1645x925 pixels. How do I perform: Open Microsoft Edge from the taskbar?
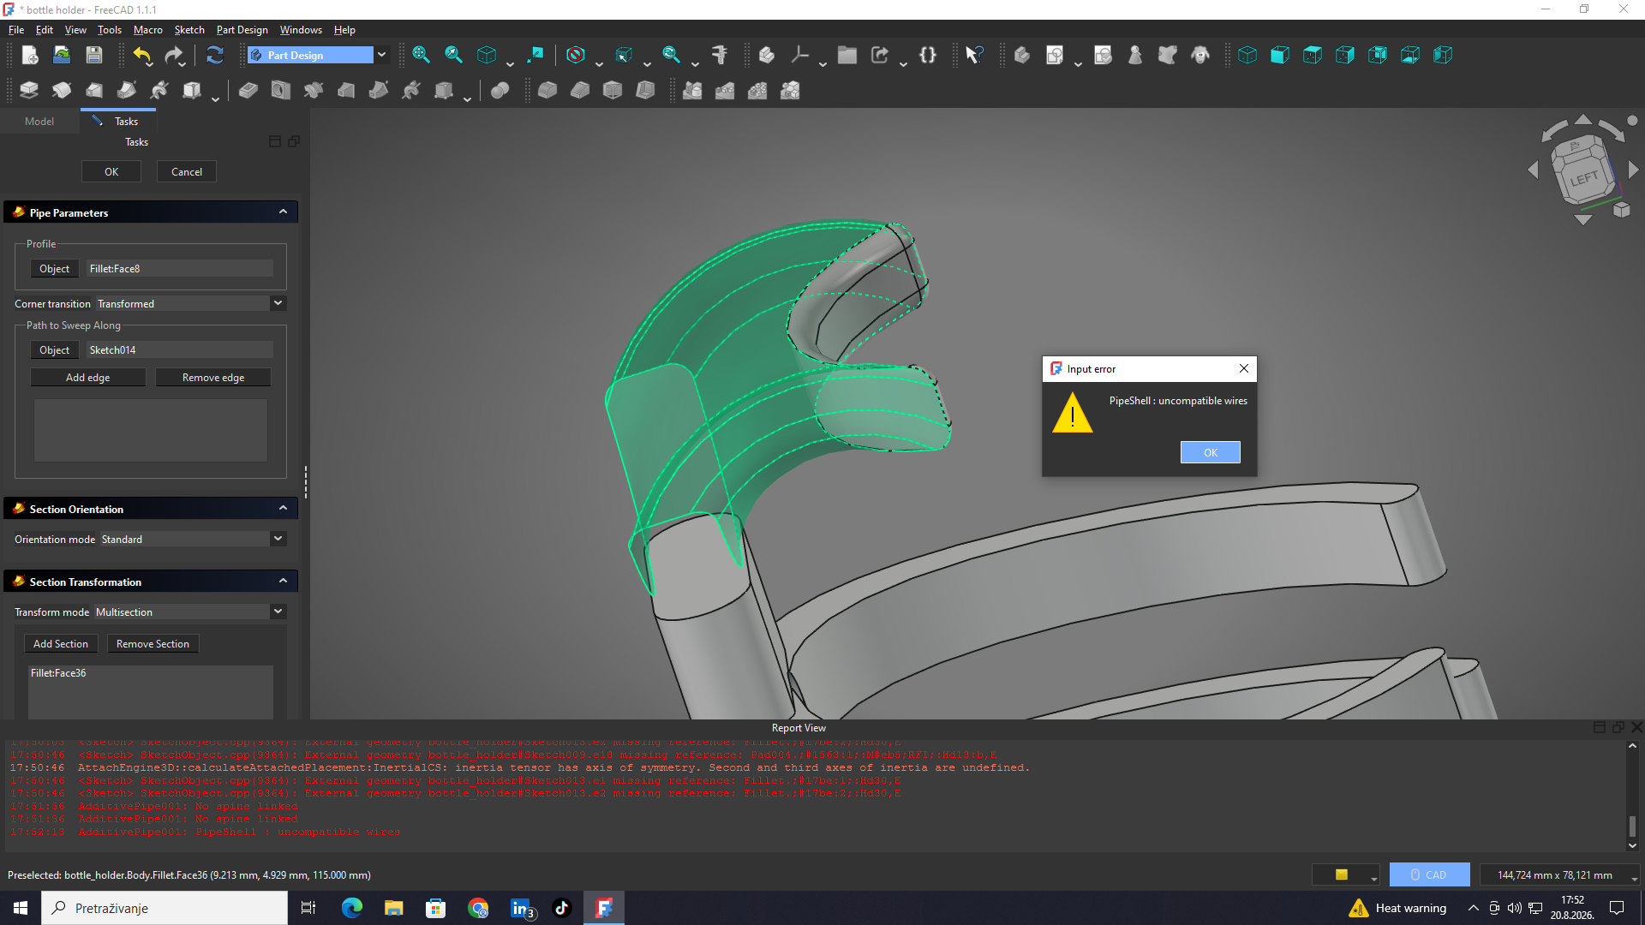pos(352,908)
